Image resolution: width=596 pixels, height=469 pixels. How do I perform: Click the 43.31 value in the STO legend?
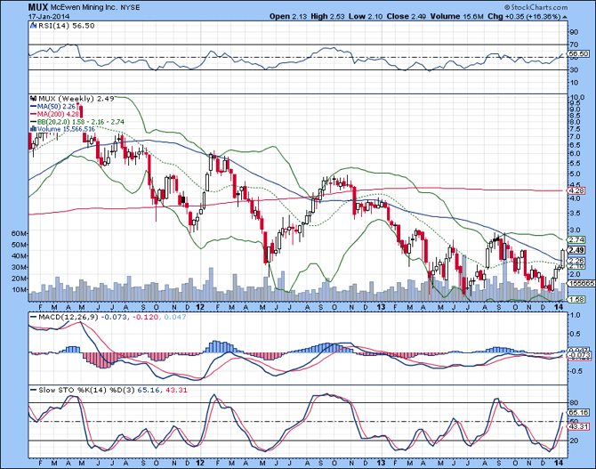click(177, 391)
